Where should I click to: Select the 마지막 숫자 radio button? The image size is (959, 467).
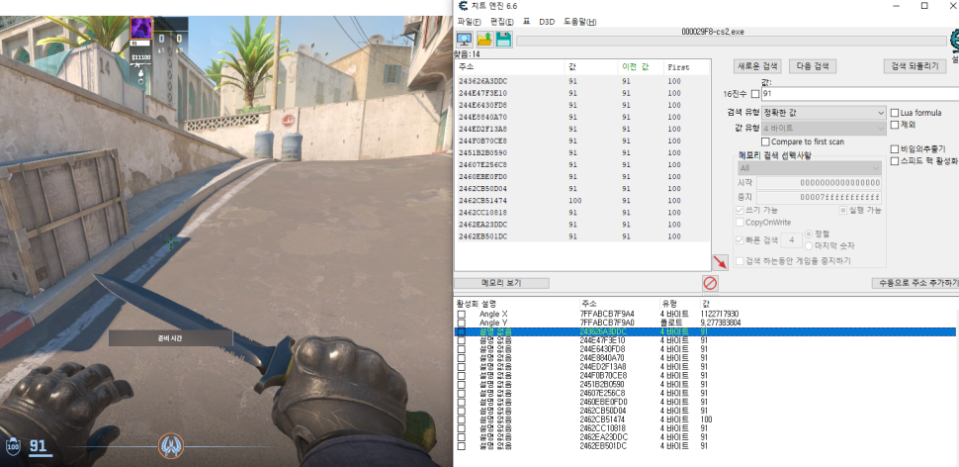click(809, 245)
